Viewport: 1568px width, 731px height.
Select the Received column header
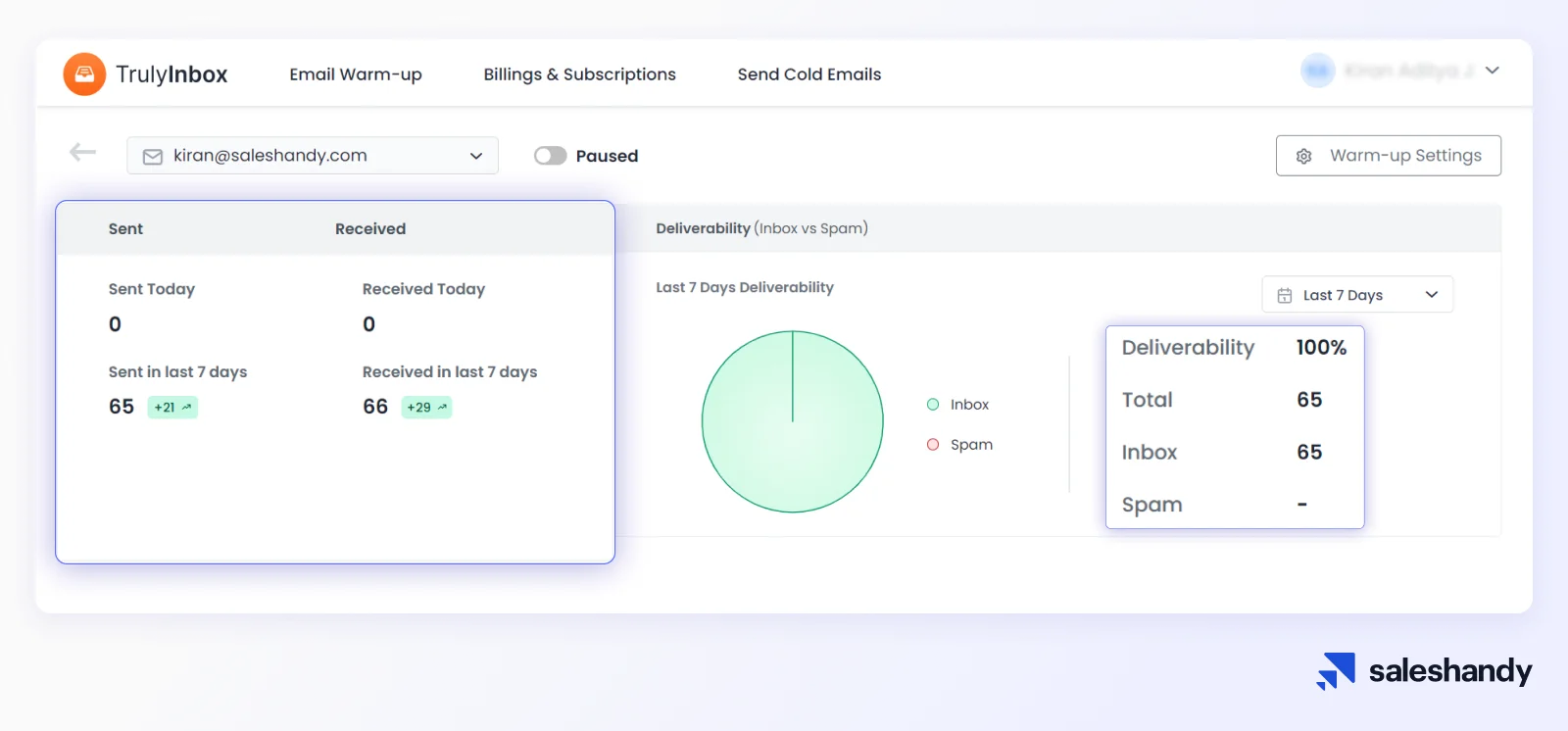pyautogui.click(x=370, y=229)
